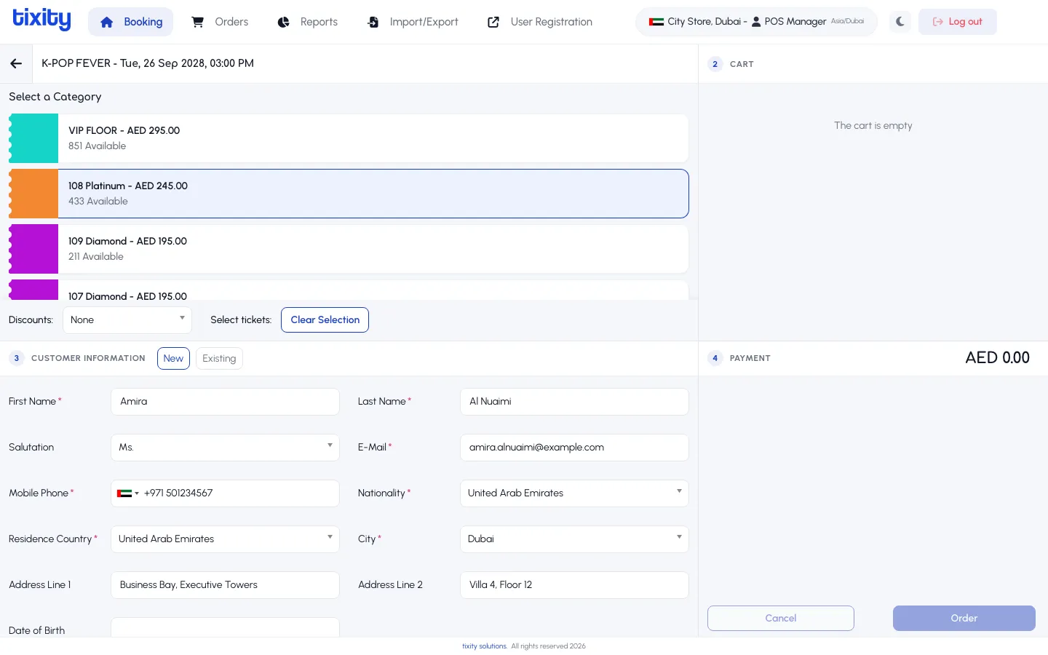Open the Nationality dropdown
Screen dimensions: 1048x655
coord(574,493)
